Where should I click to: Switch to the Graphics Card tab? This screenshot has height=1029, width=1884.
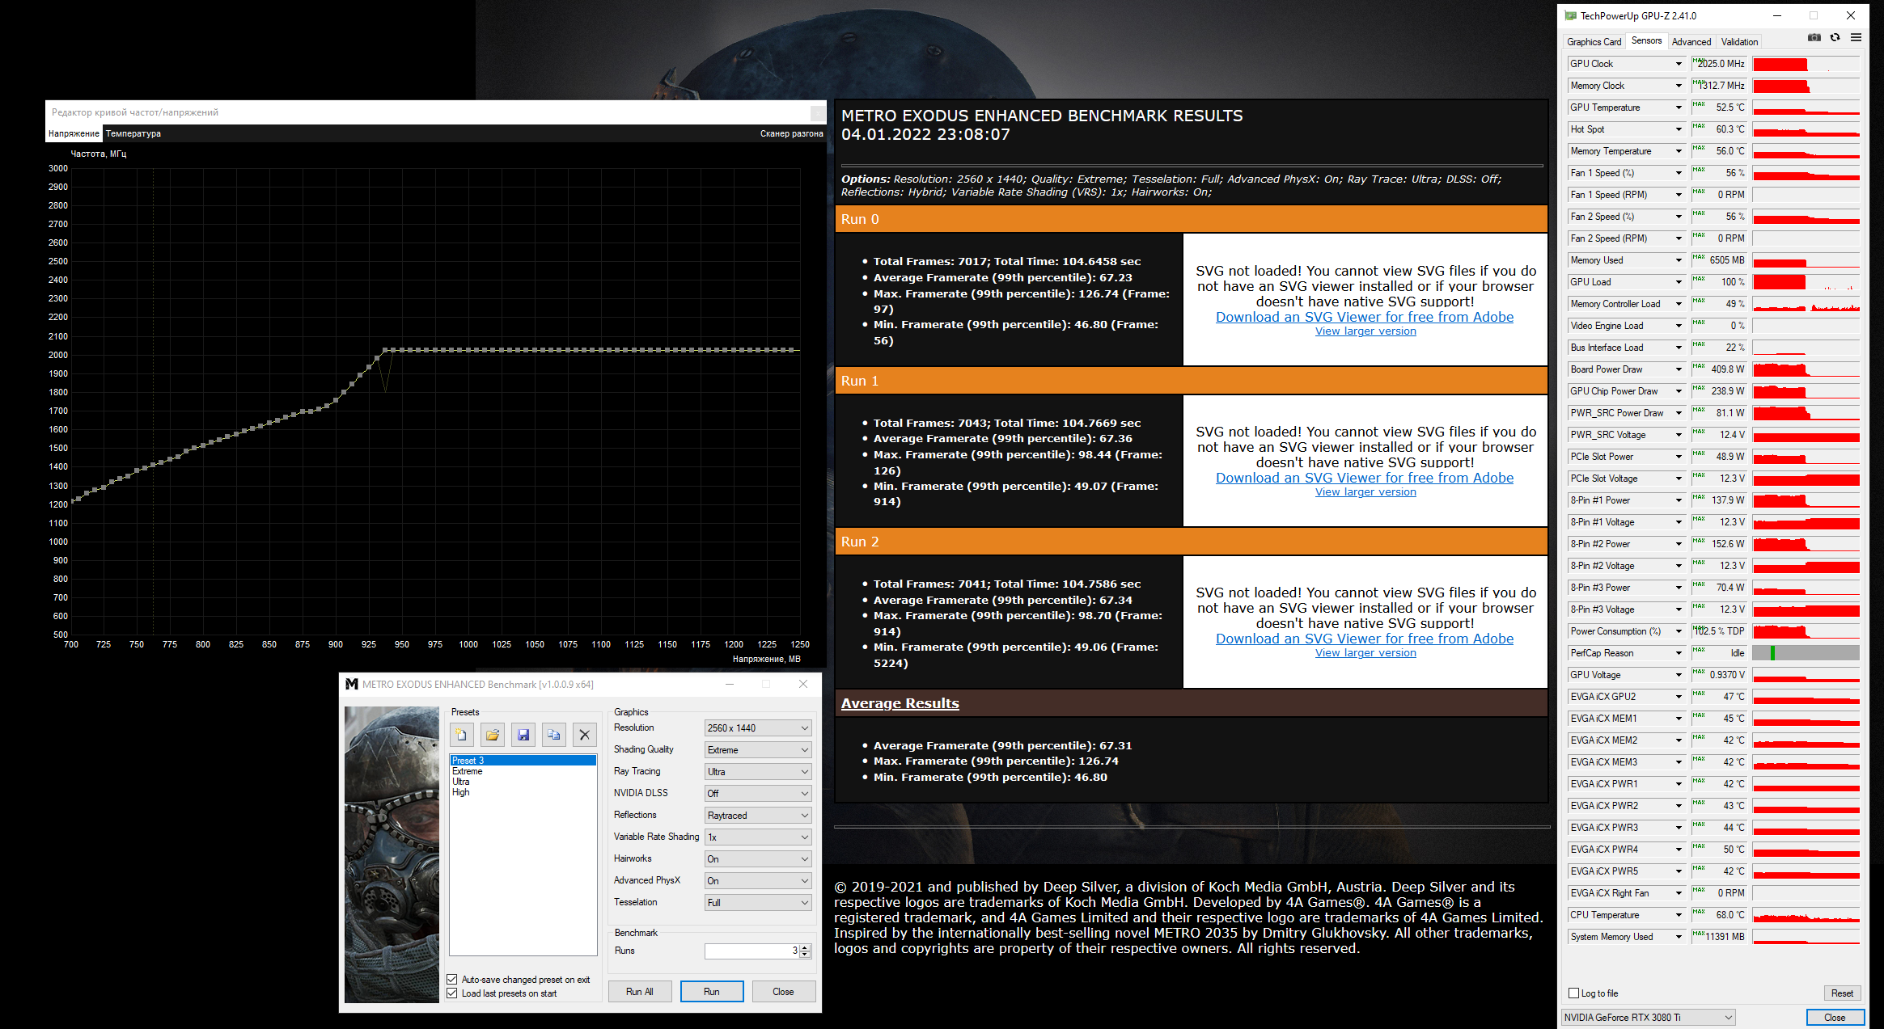coord(1594,42)
